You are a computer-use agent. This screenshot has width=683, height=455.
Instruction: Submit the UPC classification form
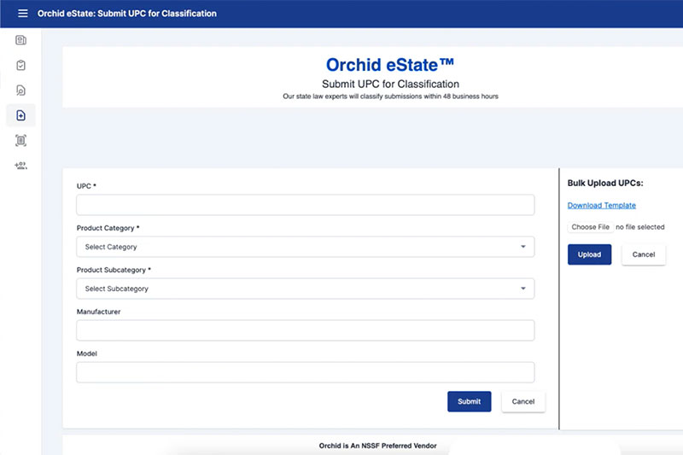[469, 401]
